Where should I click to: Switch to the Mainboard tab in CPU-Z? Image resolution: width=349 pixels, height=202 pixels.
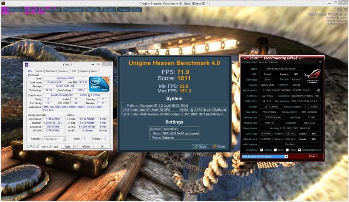pos(51,71)
